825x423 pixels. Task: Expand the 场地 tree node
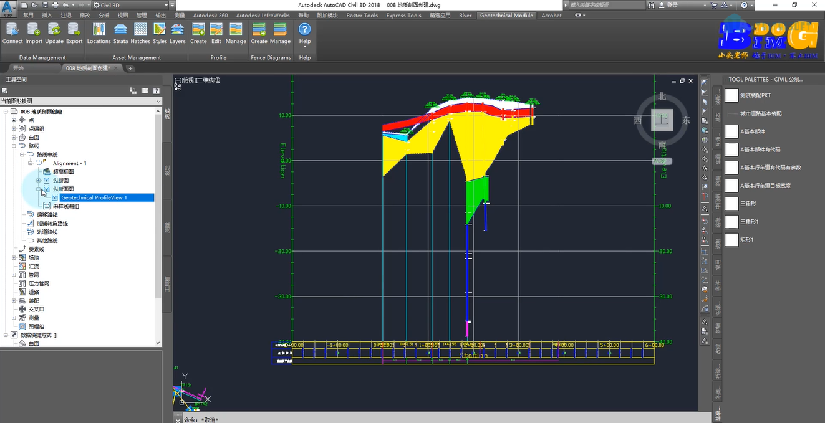pyautogui.click(x=14, y=258)
